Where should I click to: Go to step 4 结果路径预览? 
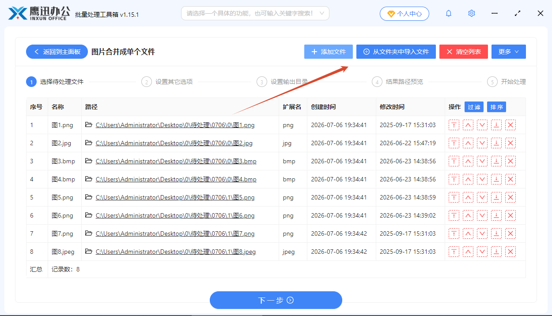pos(397,82)
